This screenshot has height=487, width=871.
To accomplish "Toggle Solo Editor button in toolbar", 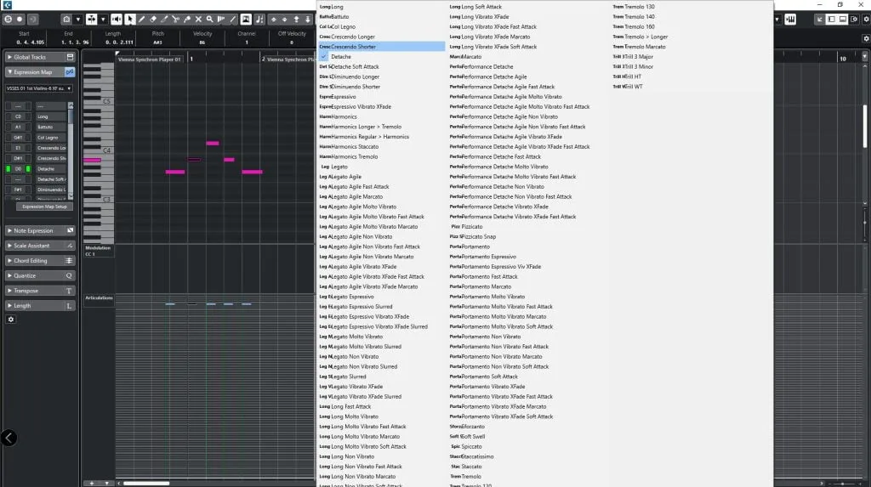I will click(8, 19).
